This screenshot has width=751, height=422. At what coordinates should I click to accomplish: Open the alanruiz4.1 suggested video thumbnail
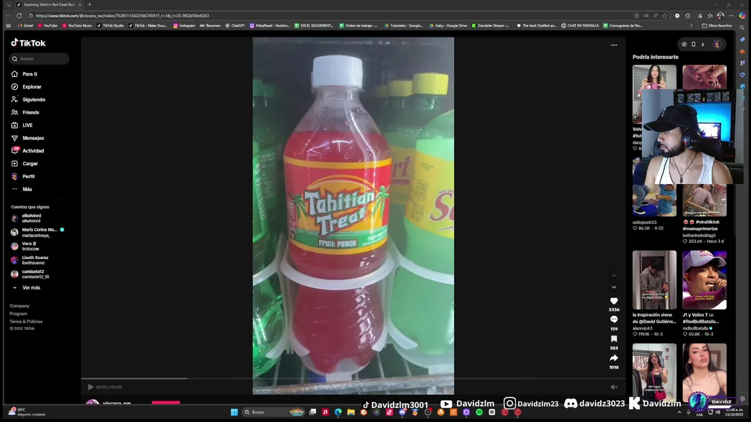(654, 280)
